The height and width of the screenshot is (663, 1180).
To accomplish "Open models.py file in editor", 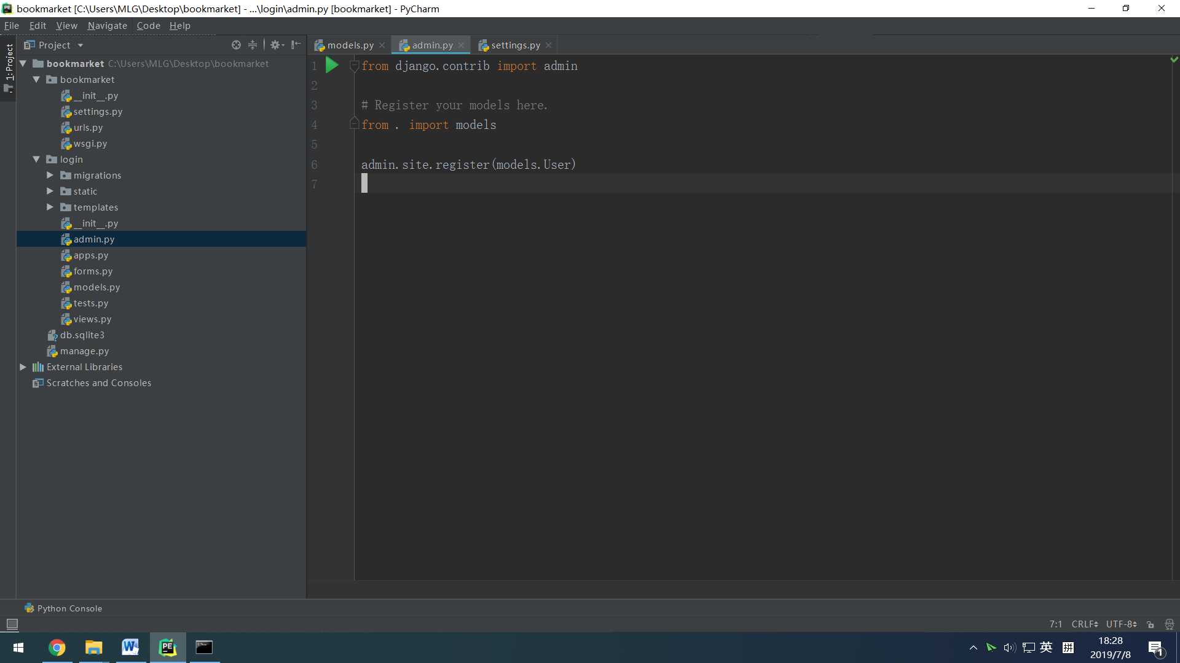I will click(350, 45).
